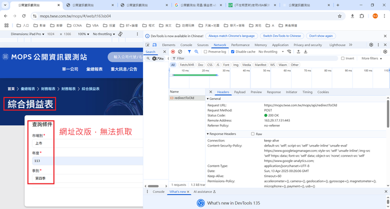
Task: Click the headers pane vertical scrollbar
Action: (x=388, y=114)
